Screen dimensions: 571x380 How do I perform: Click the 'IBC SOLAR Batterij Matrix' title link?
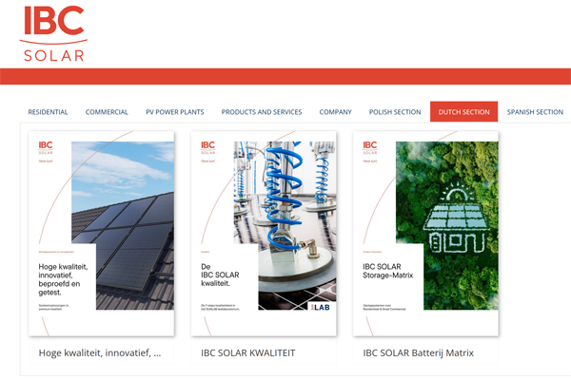[419, 352]
